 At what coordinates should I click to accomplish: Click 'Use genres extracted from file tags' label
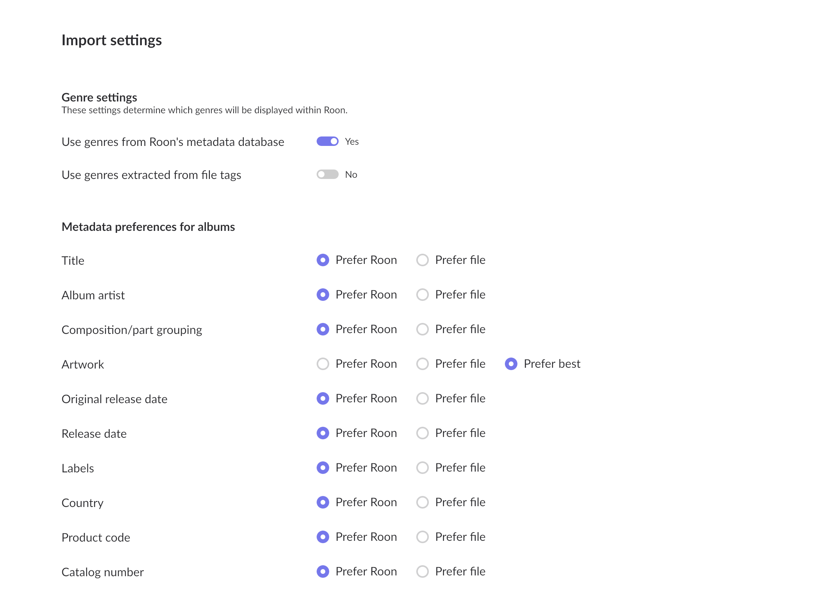151,175
